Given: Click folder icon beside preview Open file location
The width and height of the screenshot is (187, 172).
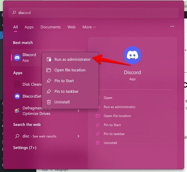Looking at the screenshot, I should coord(98,116).
